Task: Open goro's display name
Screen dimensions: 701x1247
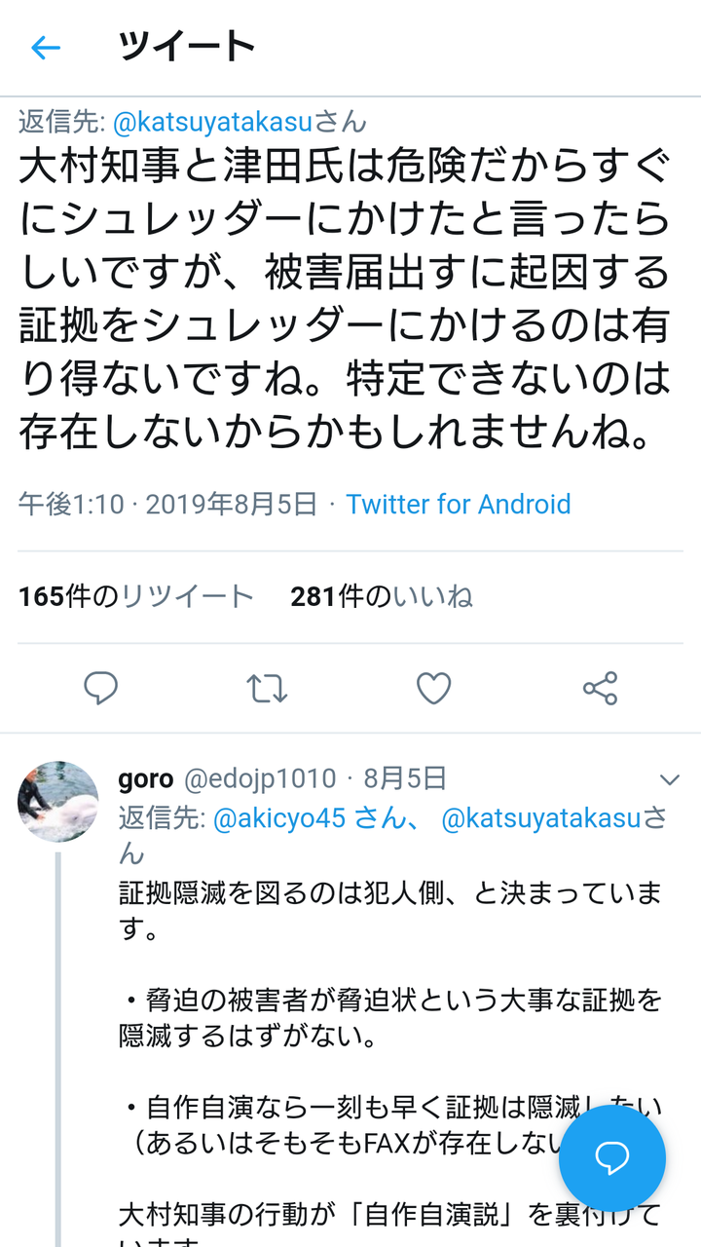Action: click(x=146, y=778)
